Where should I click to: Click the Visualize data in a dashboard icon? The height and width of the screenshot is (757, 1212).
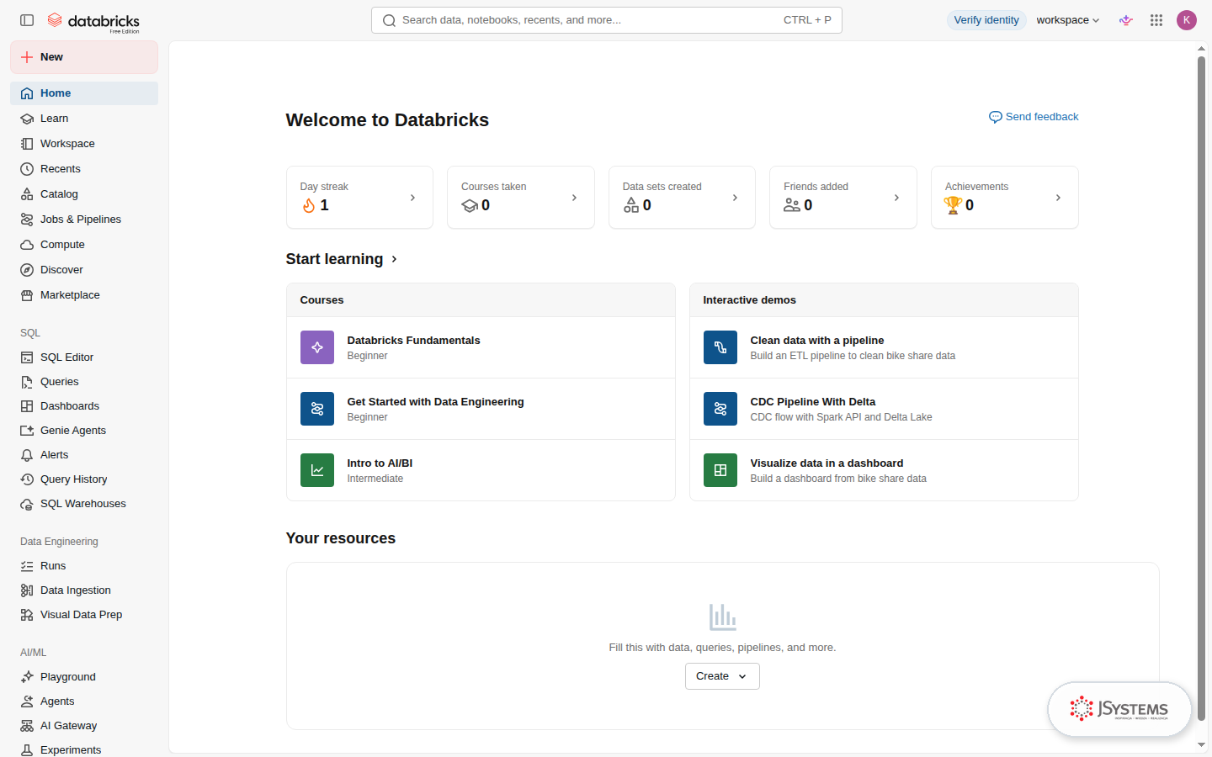coord(720,470)
